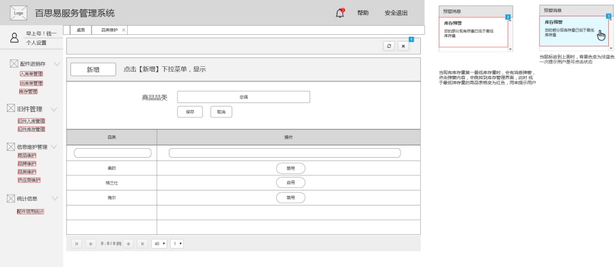
Task: Click the 库存预警 message in the blue-highlighted popup
Action: [574, 31]
